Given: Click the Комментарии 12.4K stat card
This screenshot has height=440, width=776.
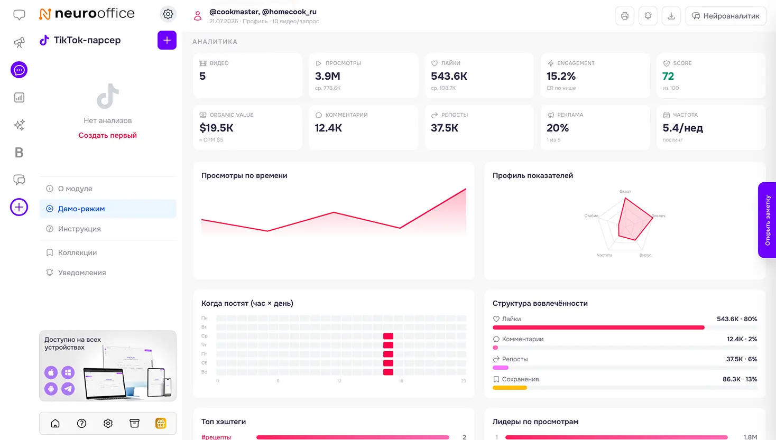Looking at the screenshot, I should click(x=363, y=127).
